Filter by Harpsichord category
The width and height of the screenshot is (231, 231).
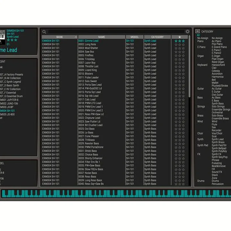pyautogui.click(x=218, y=65)
